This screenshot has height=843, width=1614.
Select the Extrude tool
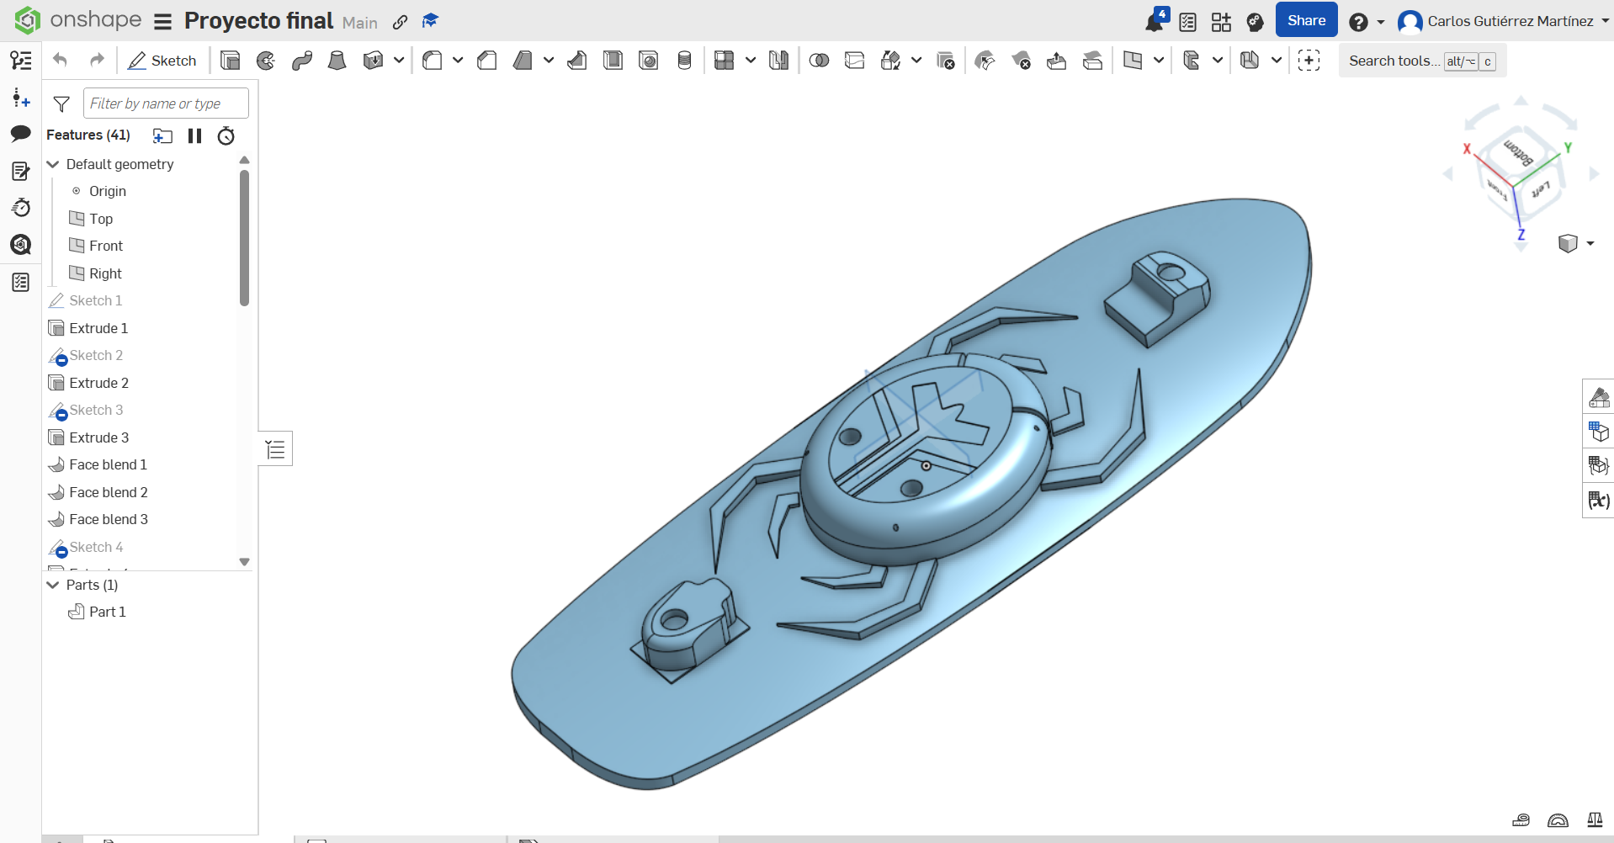pyautogui.click(x=230, y=61)
